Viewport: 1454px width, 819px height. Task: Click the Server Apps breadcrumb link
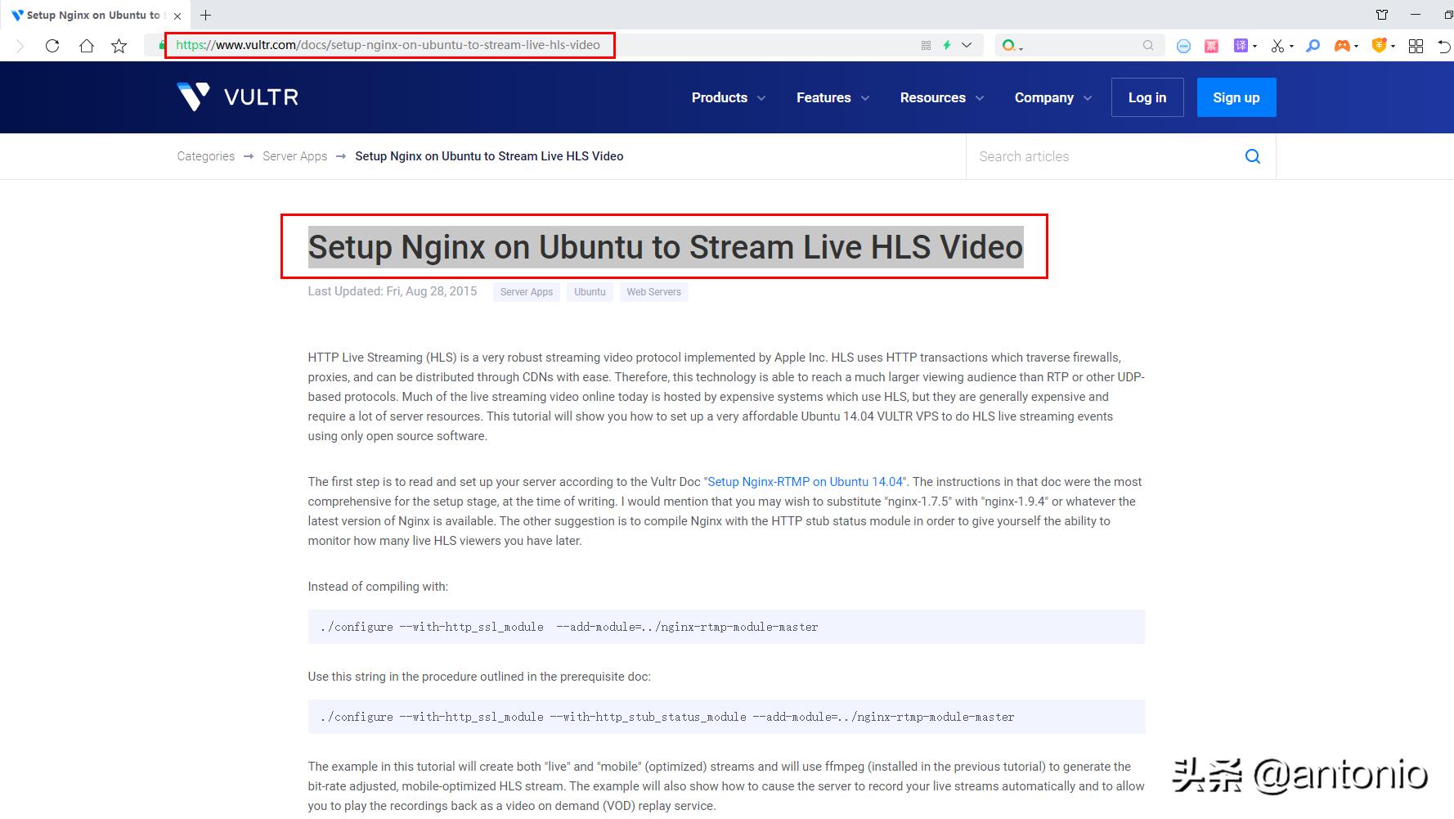[294, 156]
